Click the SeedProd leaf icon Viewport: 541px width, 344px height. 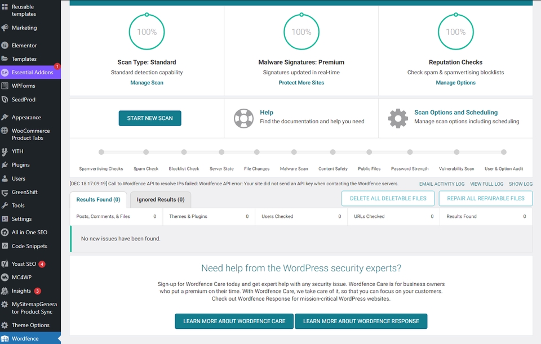click(x=5, y=100)
